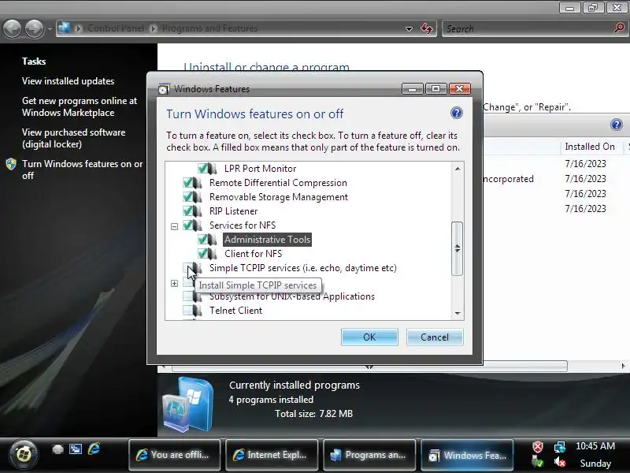The height and width of the screenshot is (473, 630).
Task: Uncheck Administrative Tools under NFS
Action: pyautogui.click(x=203, y=240)
